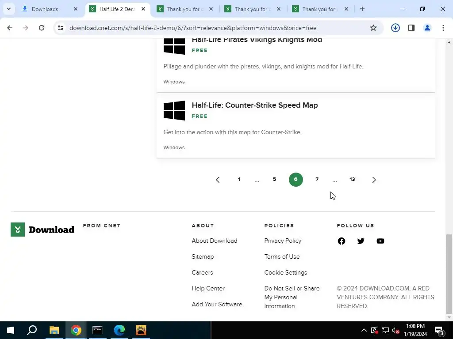The image size is (453, 339).
Task: Click the forward navigation arrow
Action: point(26,28)
